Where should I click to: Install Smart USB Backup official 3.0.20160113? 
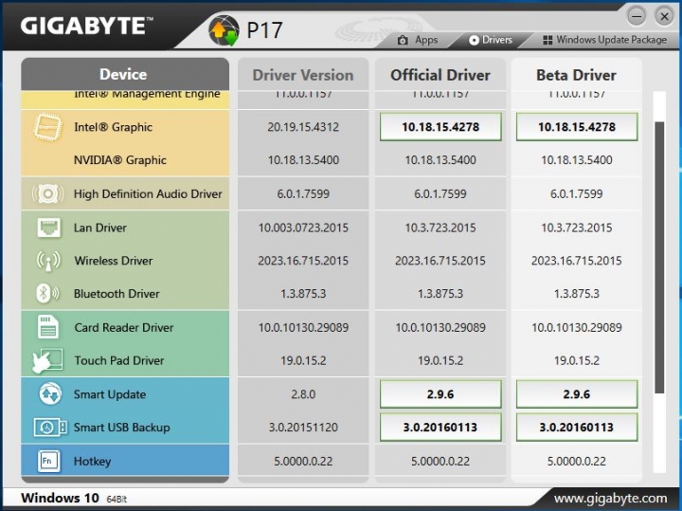(x=440, y=427)
